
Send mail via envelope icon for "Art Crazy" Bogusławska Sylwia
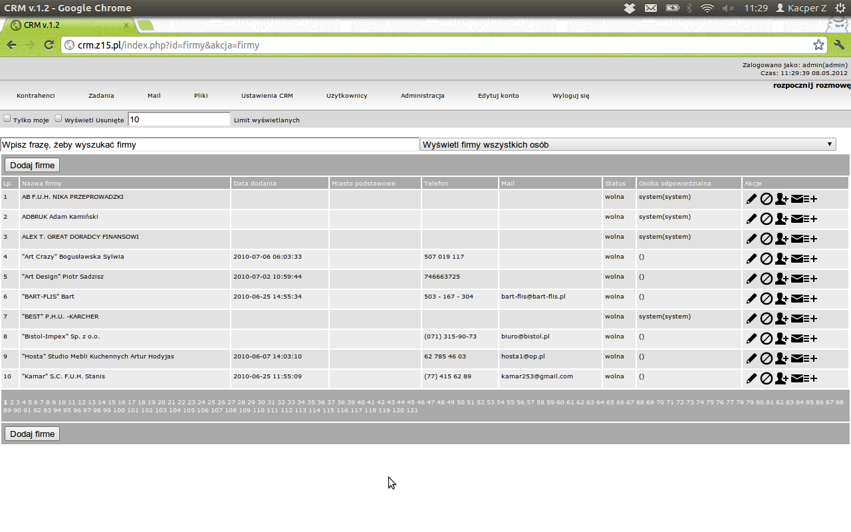point(797,259)
